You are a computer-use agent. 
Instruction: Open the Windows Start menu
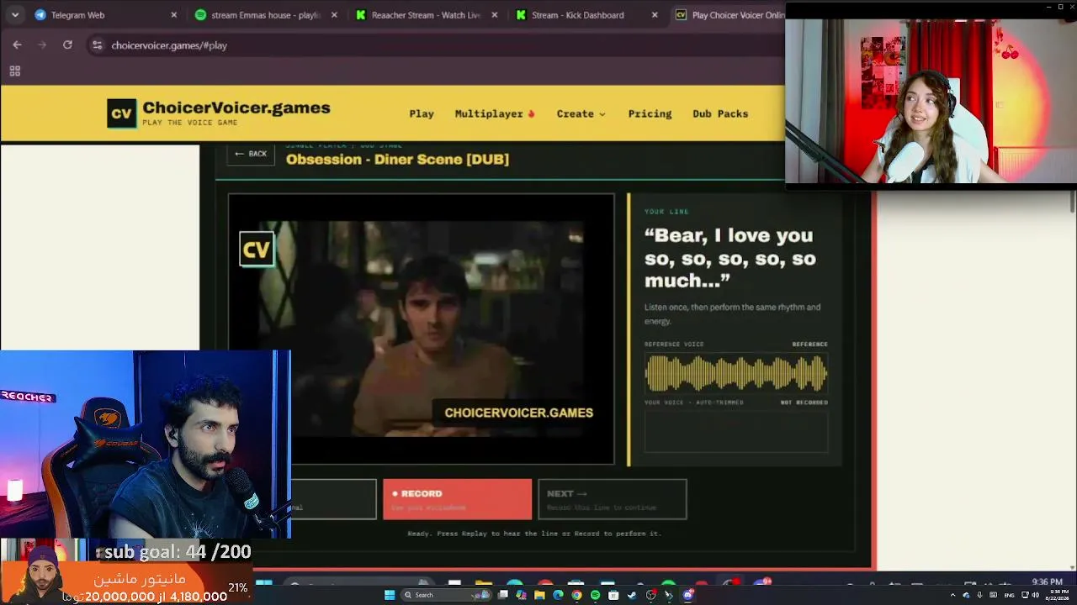[x=389, y=595]
